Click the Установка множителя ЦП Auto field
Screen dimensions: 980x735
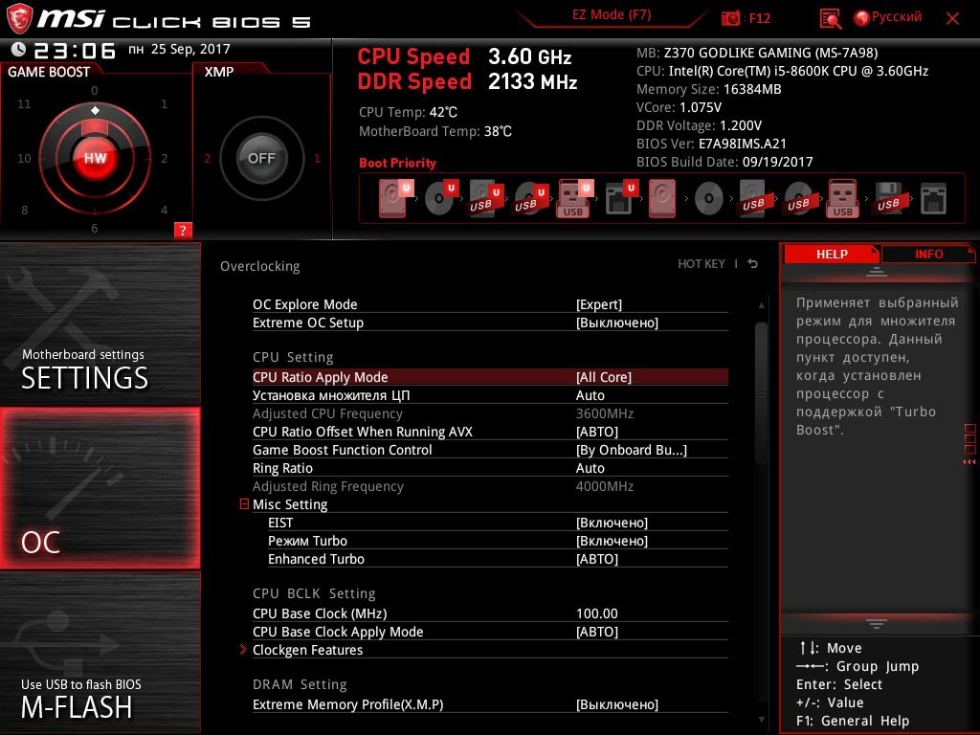click(x=590, y=395)
